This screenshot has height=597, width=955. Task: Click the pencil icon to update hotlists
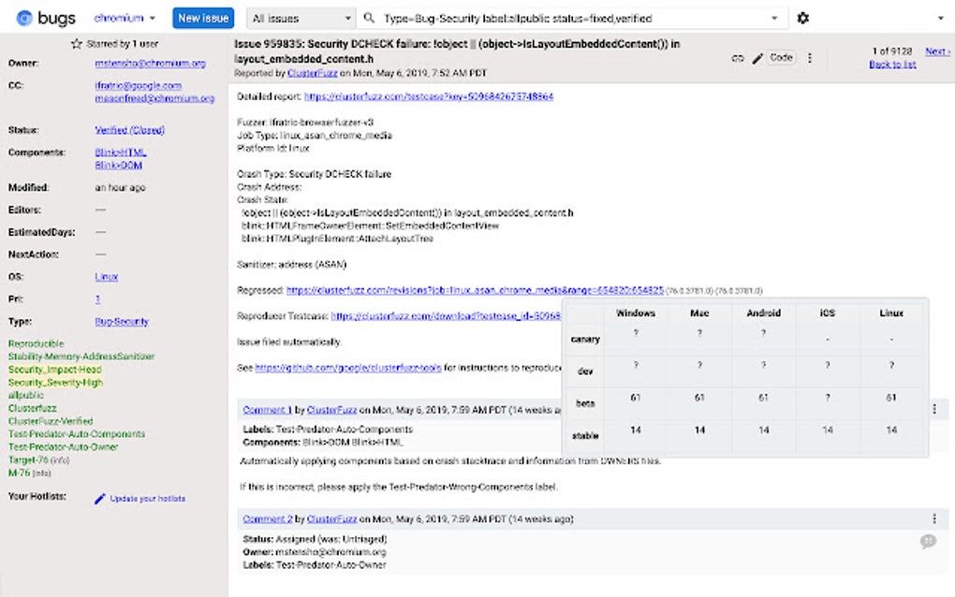[100, 499]
